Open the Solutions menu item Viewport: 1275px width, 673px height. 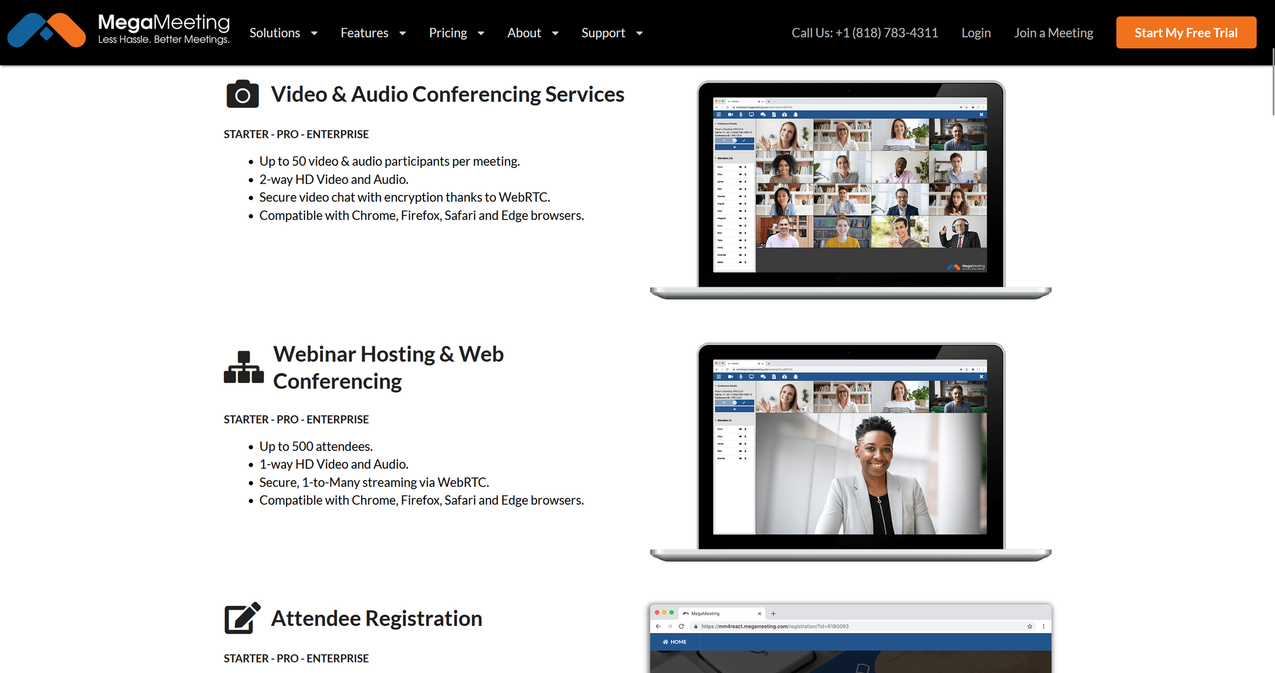click(x=274, y=33)
